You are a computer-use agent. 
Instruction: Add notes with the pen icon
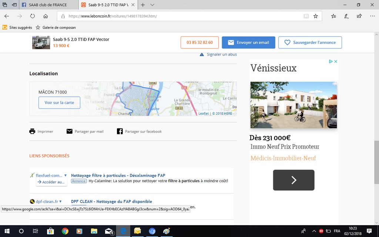coord(346,16)
